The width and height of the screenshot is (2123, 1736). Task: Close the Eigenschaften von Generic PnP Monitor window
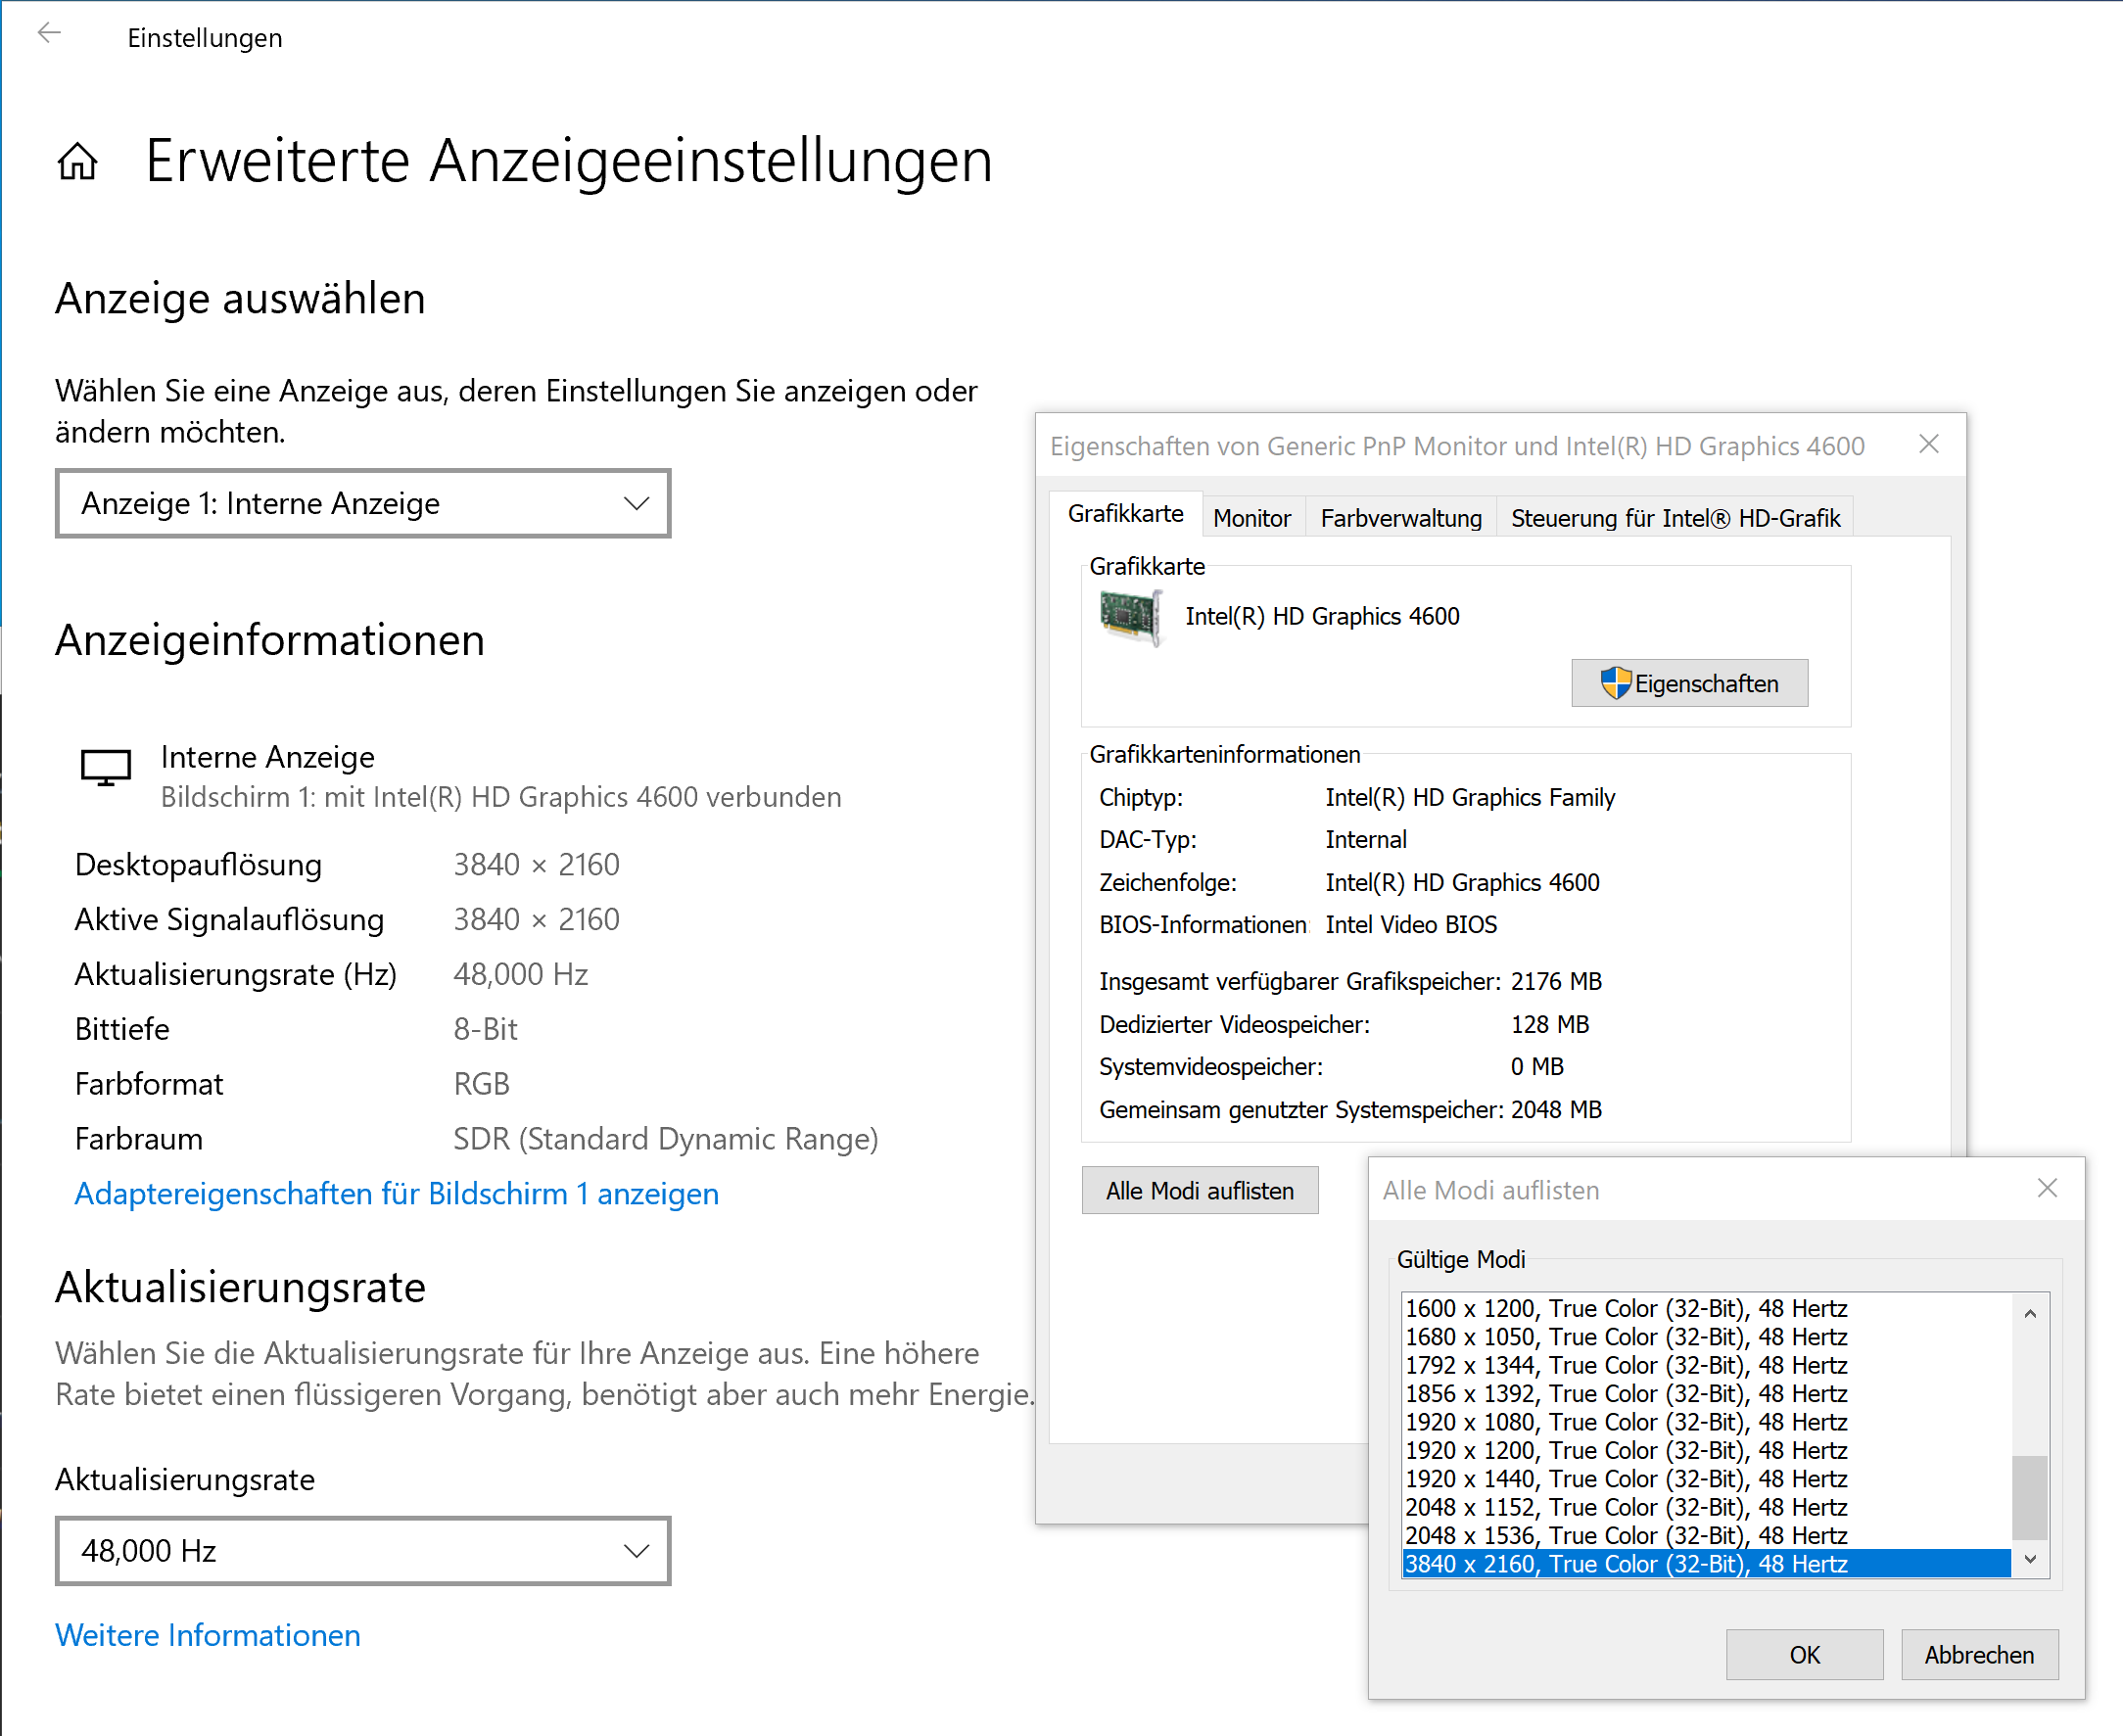[x=1929, y=444]
